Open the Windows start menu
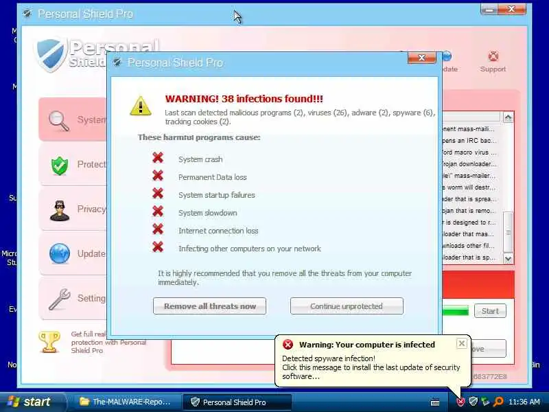The image size is (549, 412). coord(32,402)
